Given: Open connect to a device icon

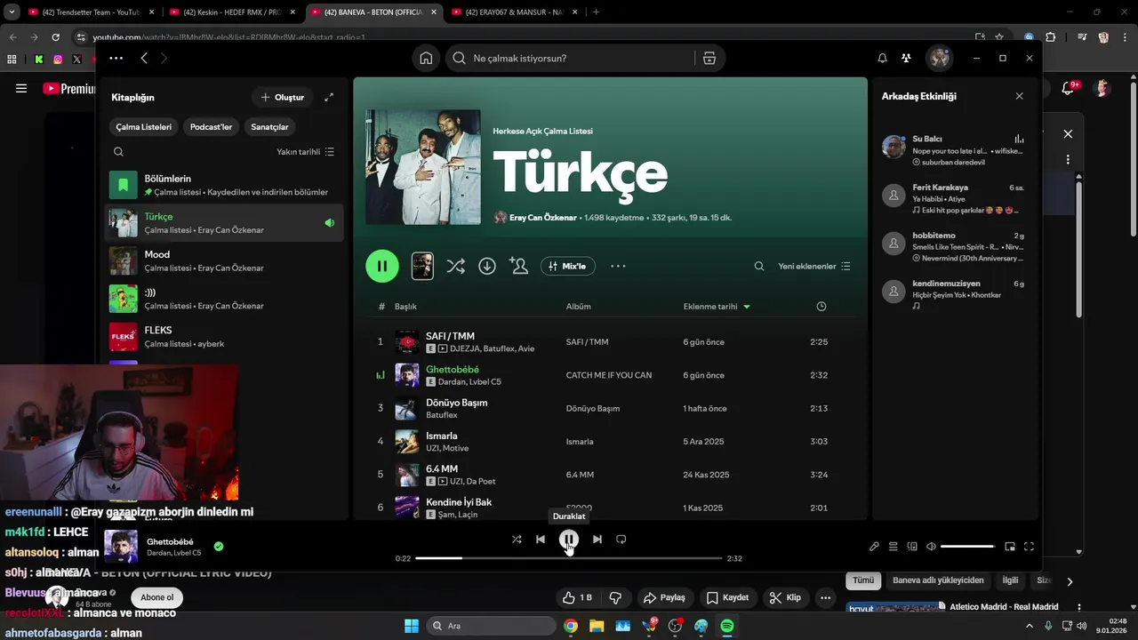Looking at the screenshot, I should [912, 547].
